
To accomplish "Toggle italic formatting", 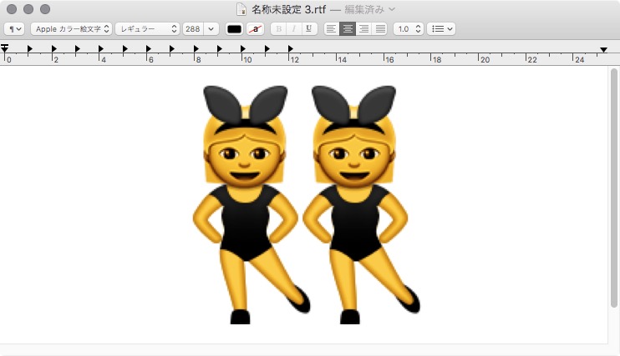I will pos(294,29).
